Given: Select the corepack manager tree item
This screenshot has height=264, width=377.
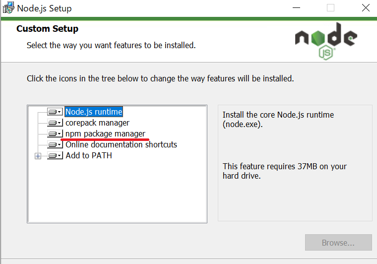Looking at the screenshot, I should 97,123.
